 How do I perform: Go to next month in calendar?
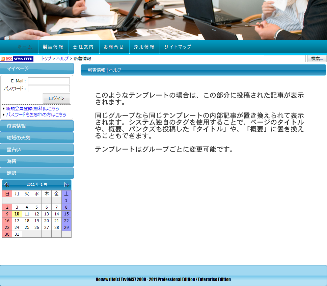coord(67,185)
